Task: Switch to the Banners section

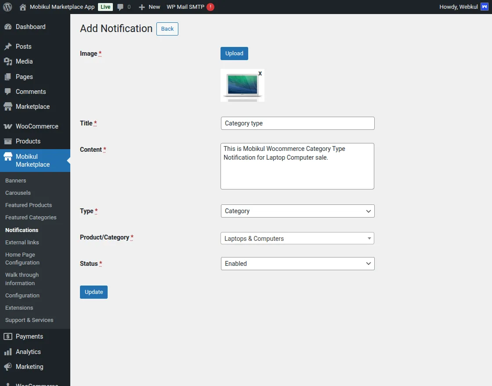Action: click(x=15, y=180)
